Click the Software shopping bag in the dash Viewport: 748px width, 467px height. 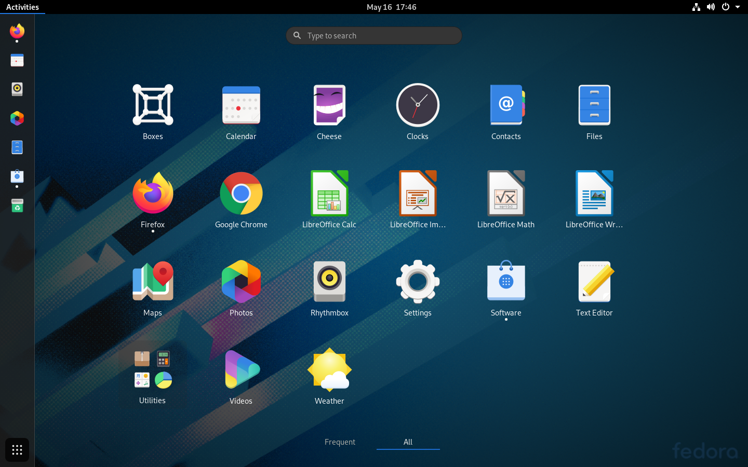click(x=17, y=176)
